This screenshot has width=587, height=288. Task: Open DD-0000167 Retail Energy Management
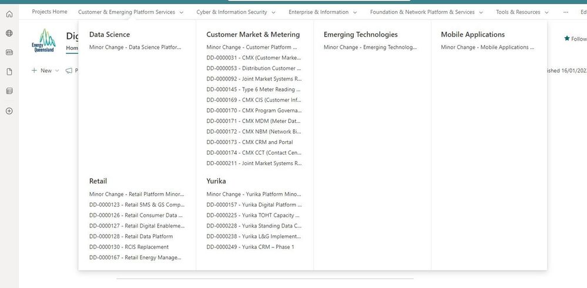click(x=136, y=257)
